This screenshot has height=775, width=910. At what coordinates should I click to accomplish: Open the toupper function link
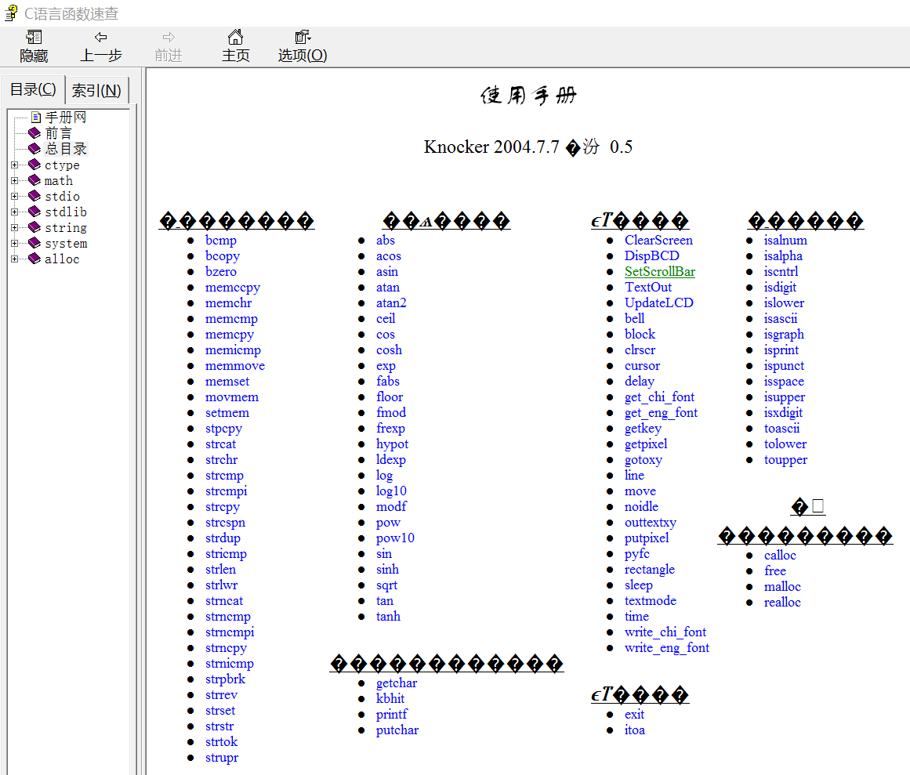click(x=785, y=459)
